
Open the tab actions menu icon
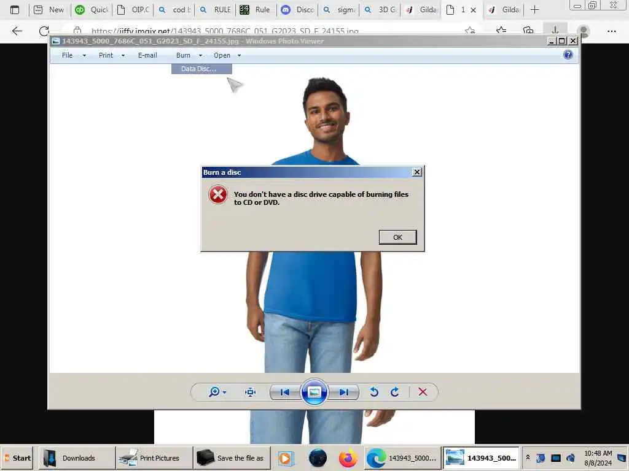click(x=15, y=10)
